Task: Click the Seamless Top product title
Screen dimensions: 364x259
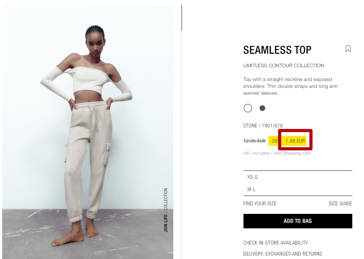Action: [277, 50]
